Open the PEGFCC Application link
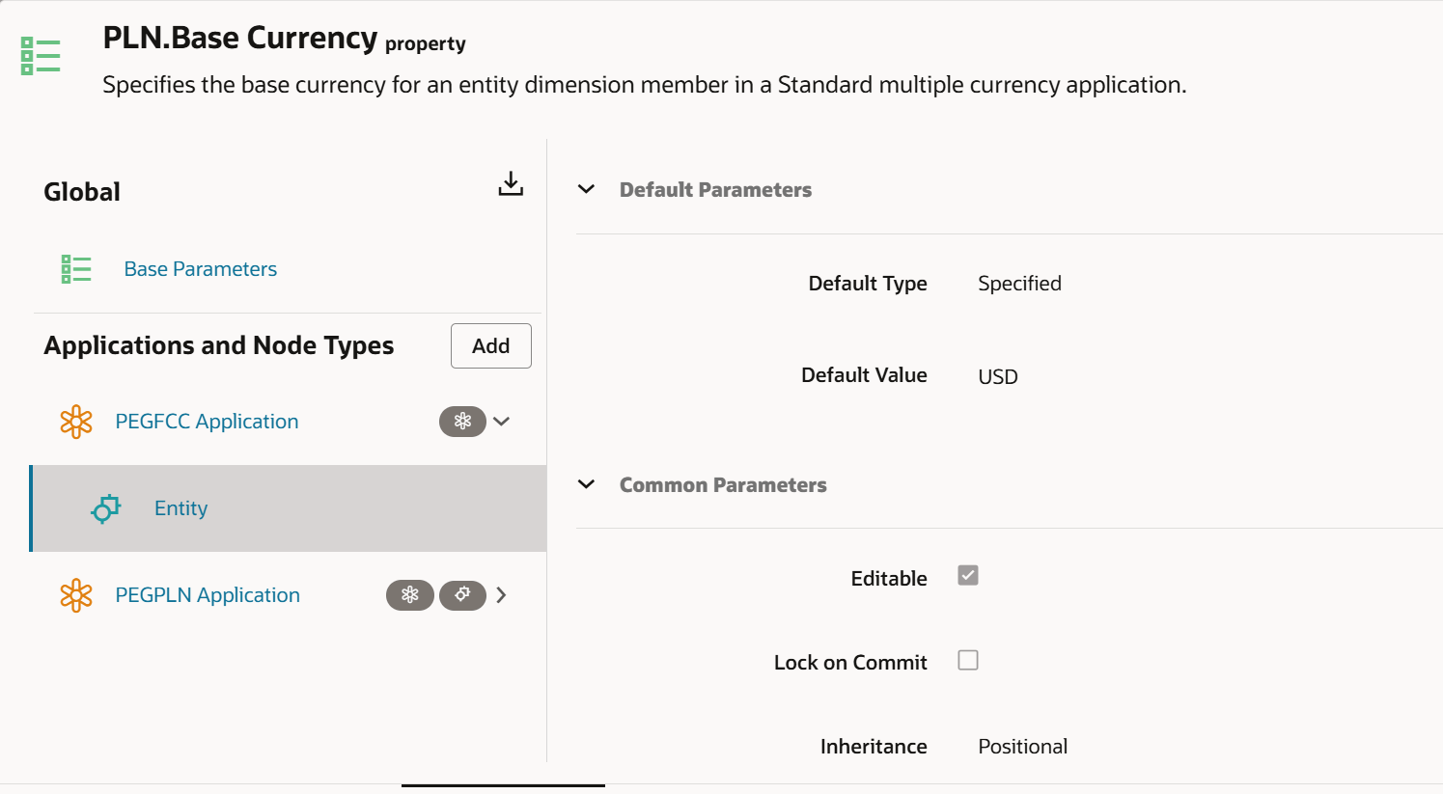The width and height of the screenshot is (1443, 794). tap(207, 422)
